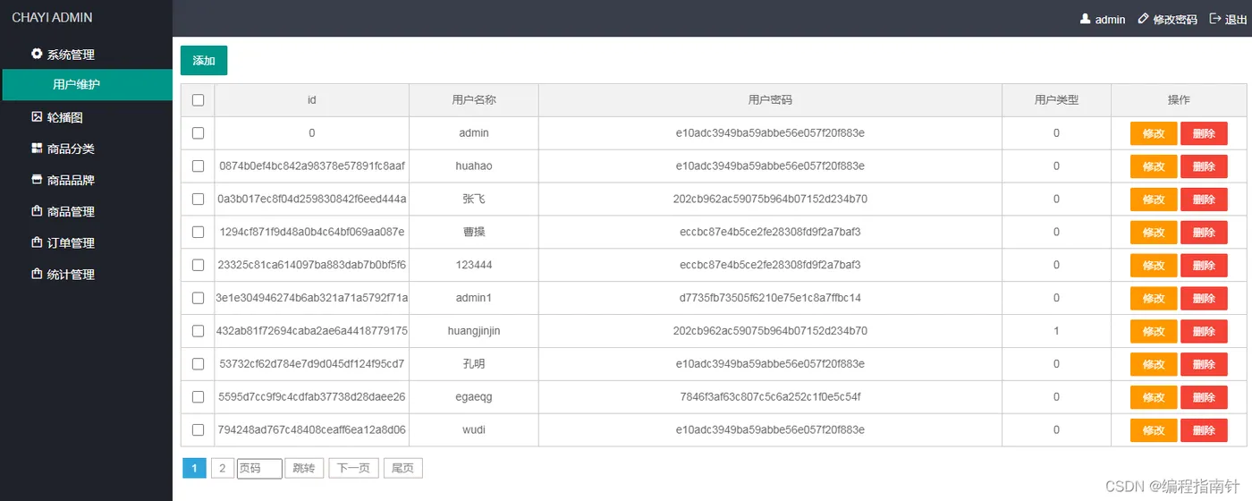Click 删除 for the wudi row
Screen dimensions: 1252x501
pyautogui.click(x=1204, y=430)
